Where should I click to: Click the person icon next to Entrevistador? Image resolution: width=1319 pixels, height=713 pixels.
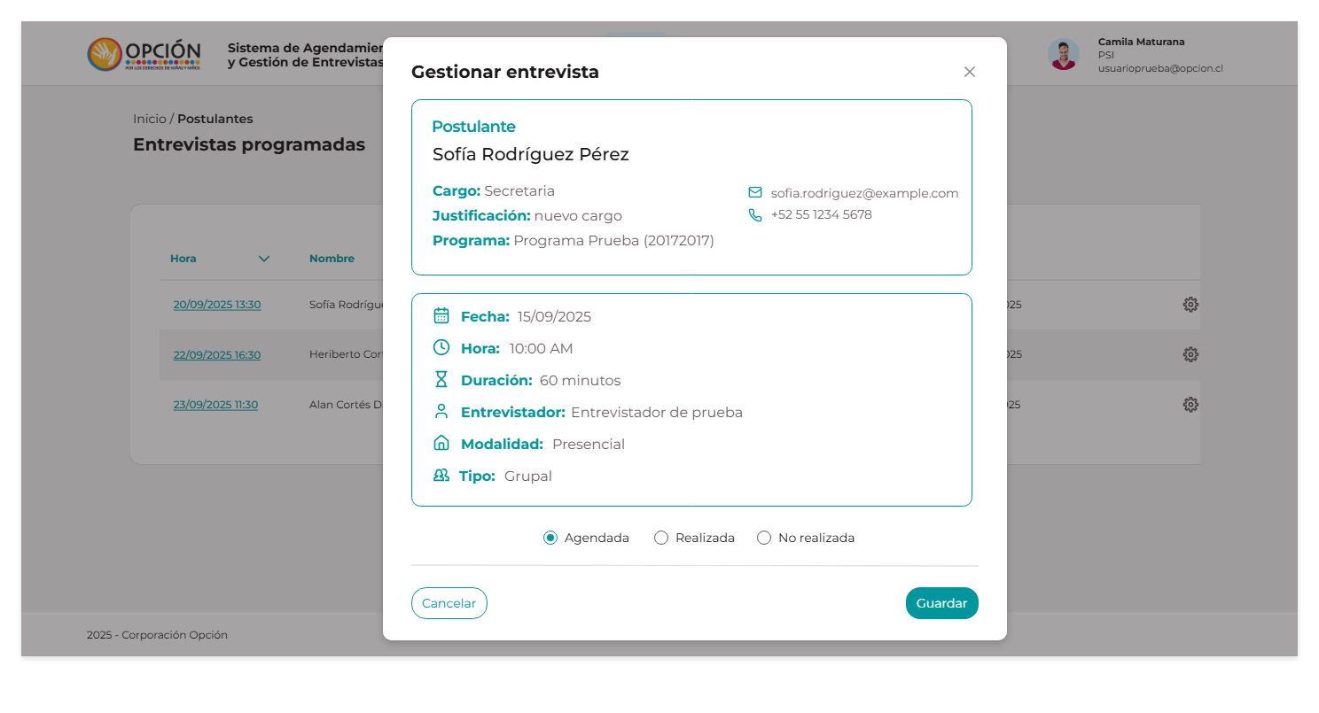[441, 411]
